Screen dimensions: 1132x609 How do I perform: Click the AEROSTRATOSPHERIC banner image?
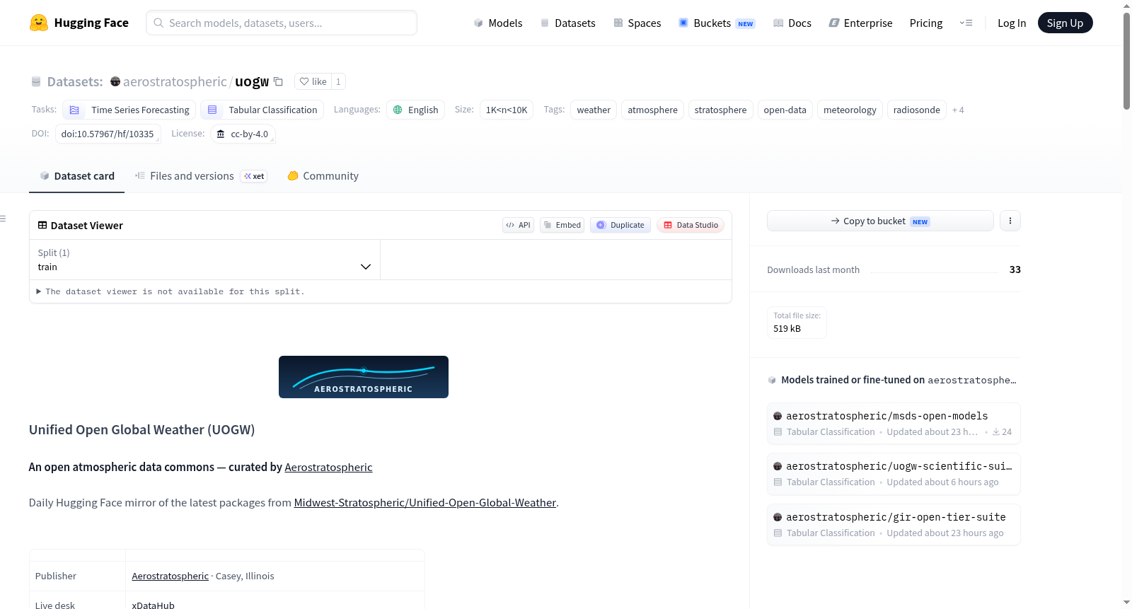(x=364, y=377)
